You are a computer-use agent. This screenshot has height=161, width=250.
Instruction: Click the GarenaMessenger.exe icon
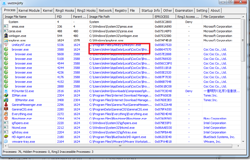pos(6,105)
